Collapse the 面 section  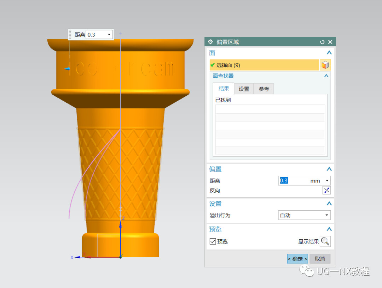point(329,53)
